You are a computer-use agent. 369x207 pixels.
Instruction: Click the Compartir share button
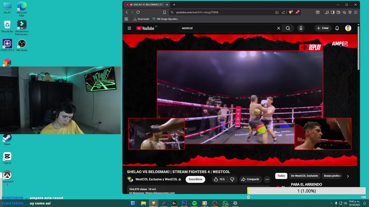pos(250,179)
